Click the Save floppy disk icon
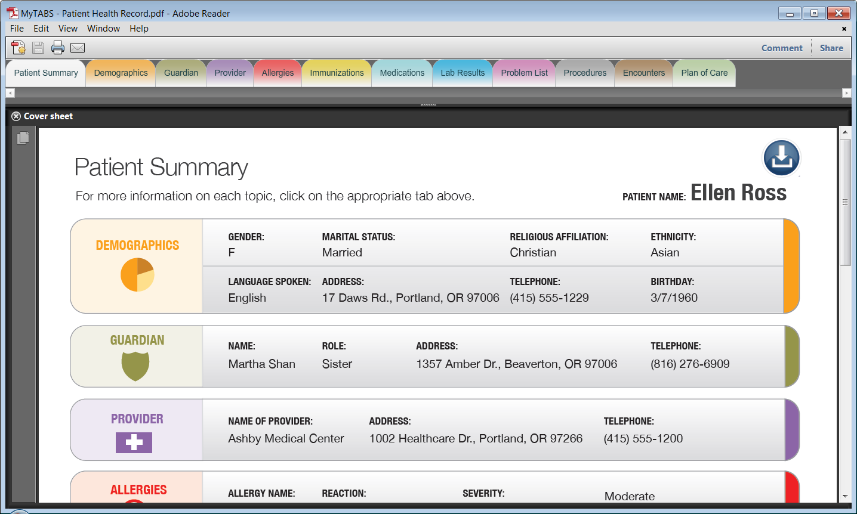Screen dimensions: 857x514 click(x=38, y=48)
